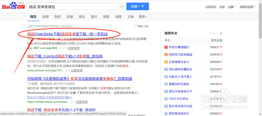The width and height of the screenshot is (262, 116).
Task: Click the app.3987.com green URL
Action: pos(44,48)
